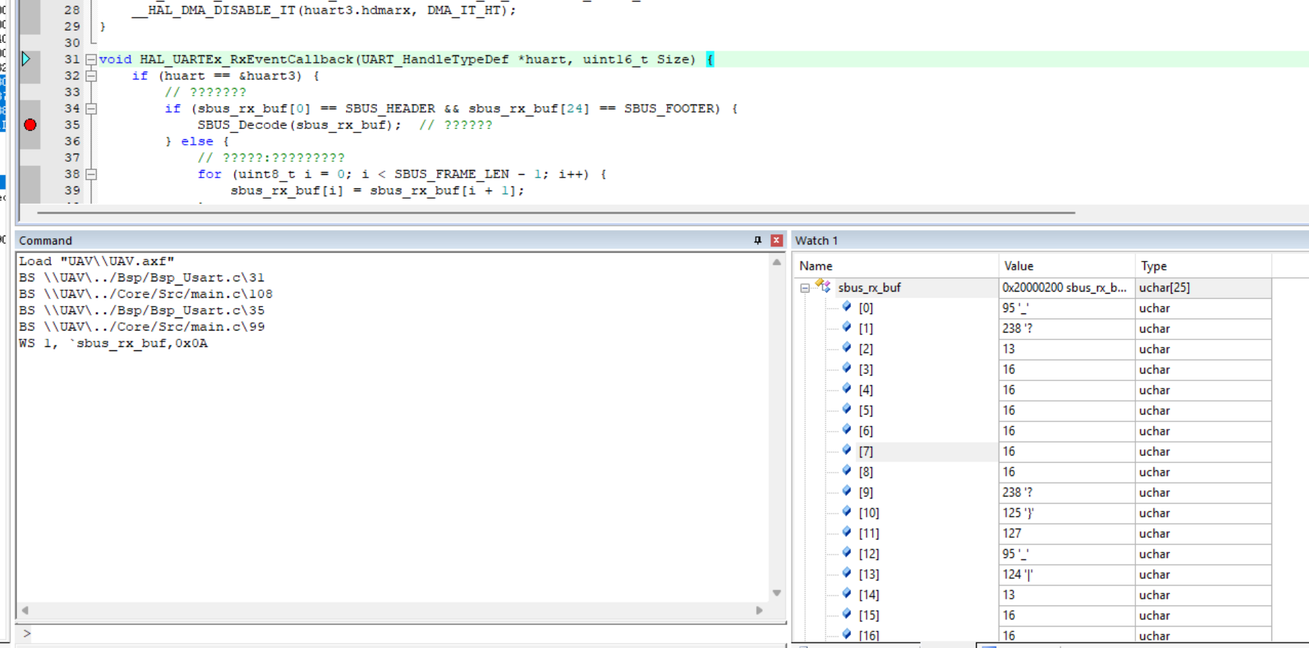Image resolution: width=1309 pixels, height=648 pixels.
Task: Collapse the if block at line 32
Action: click(x=91, y=76)
